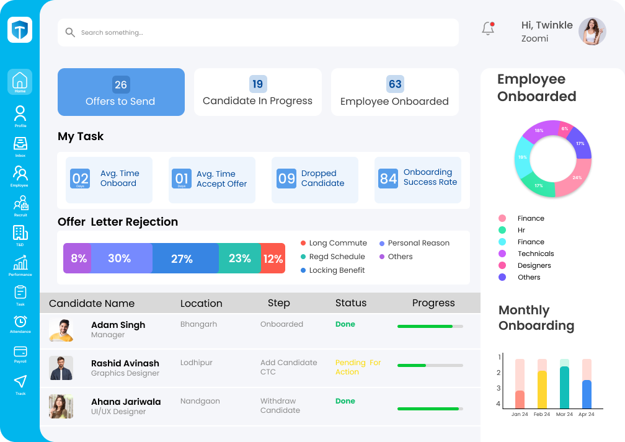625x442 pixels.
Task: Go to Profile in the sidebar
Action: (20, 115)
